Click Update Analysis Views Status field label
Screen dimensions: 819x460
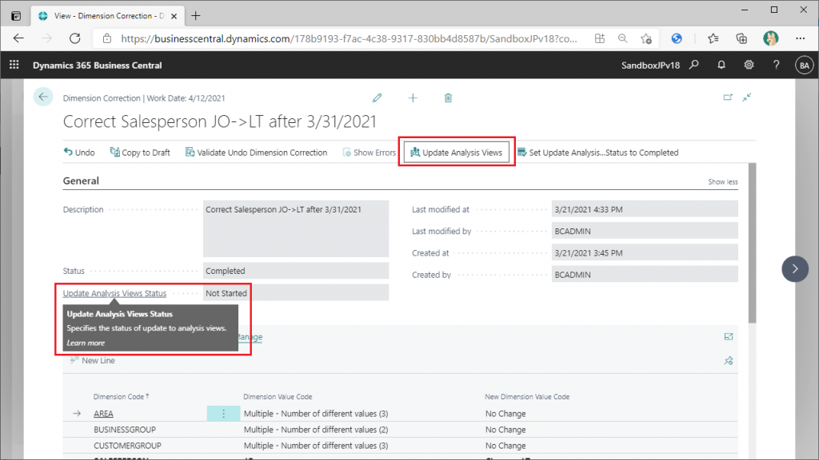(114, 293)
